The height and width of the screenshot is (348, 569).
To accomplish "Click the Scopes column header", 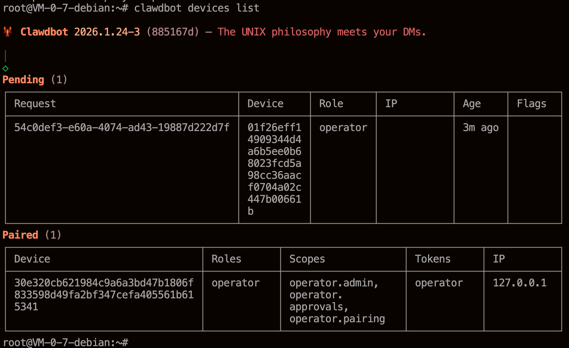I will [307, 259].
